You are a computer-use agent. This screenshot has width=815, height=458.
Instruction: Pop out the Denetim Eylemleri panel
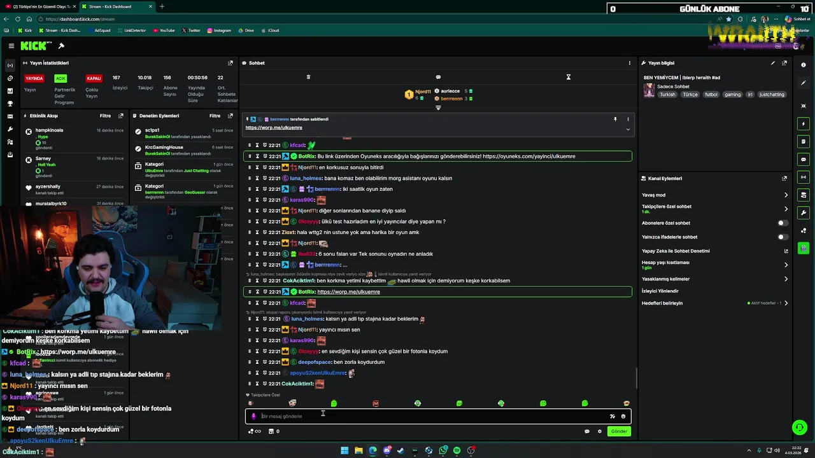tap(230, 116)
